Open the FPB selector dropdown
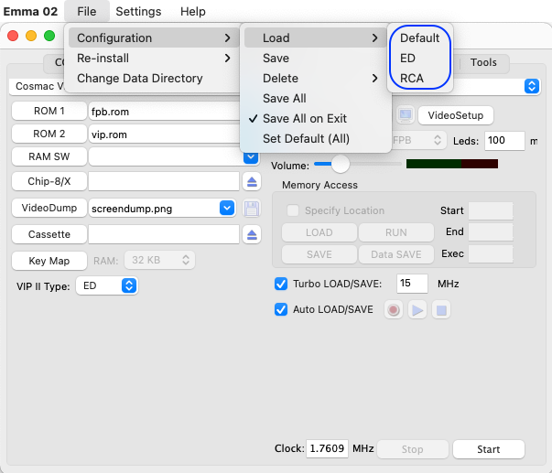This screenshot has height=473, width=552. point(419,140)
